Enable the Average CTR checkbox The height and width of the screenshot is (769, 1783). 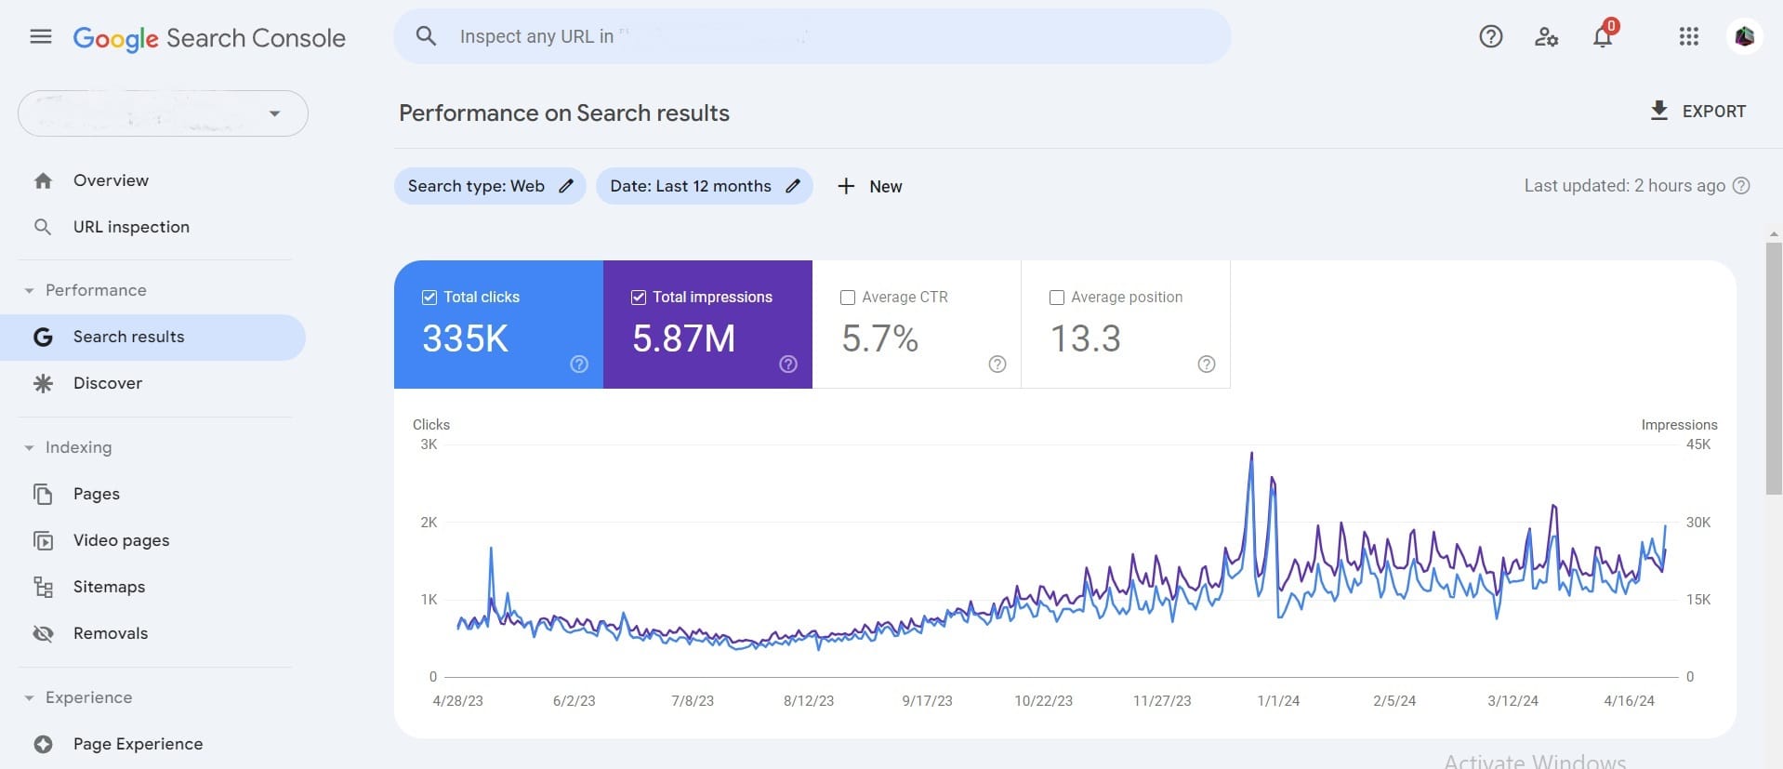[848, 298]
